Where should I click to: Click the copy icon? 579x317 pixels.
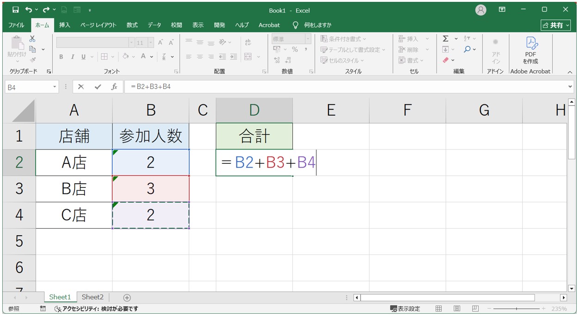[x=32, y=49]
